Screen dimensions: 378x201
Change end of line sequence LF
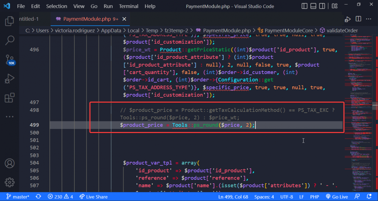[x=302, y=197]
